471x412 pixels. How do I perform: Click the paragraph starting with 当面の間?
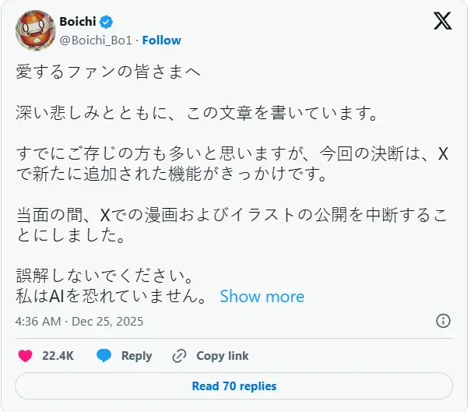(x=232, y=224)
